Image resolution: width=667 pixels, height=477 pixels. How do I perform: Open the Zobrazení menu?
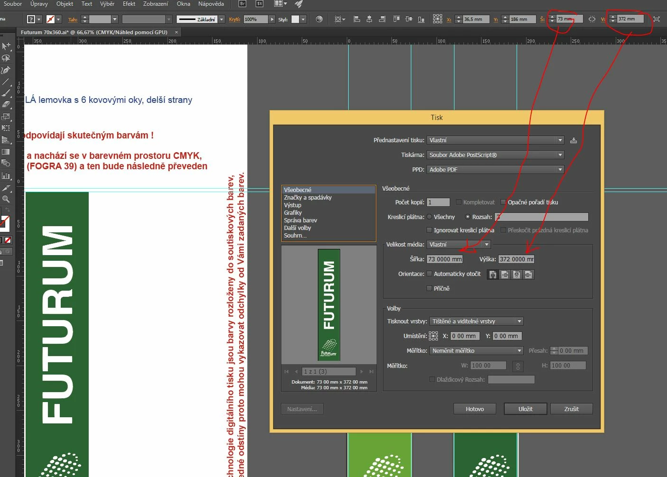point(156,4)
